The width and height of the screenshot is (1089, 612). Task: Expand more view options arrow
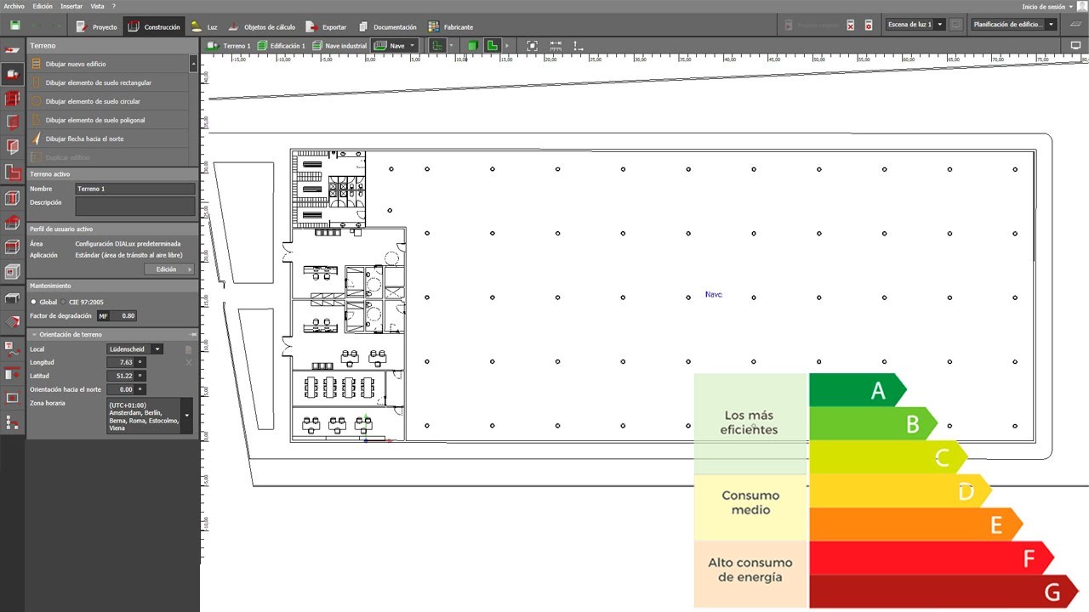(x=507, y=45)
